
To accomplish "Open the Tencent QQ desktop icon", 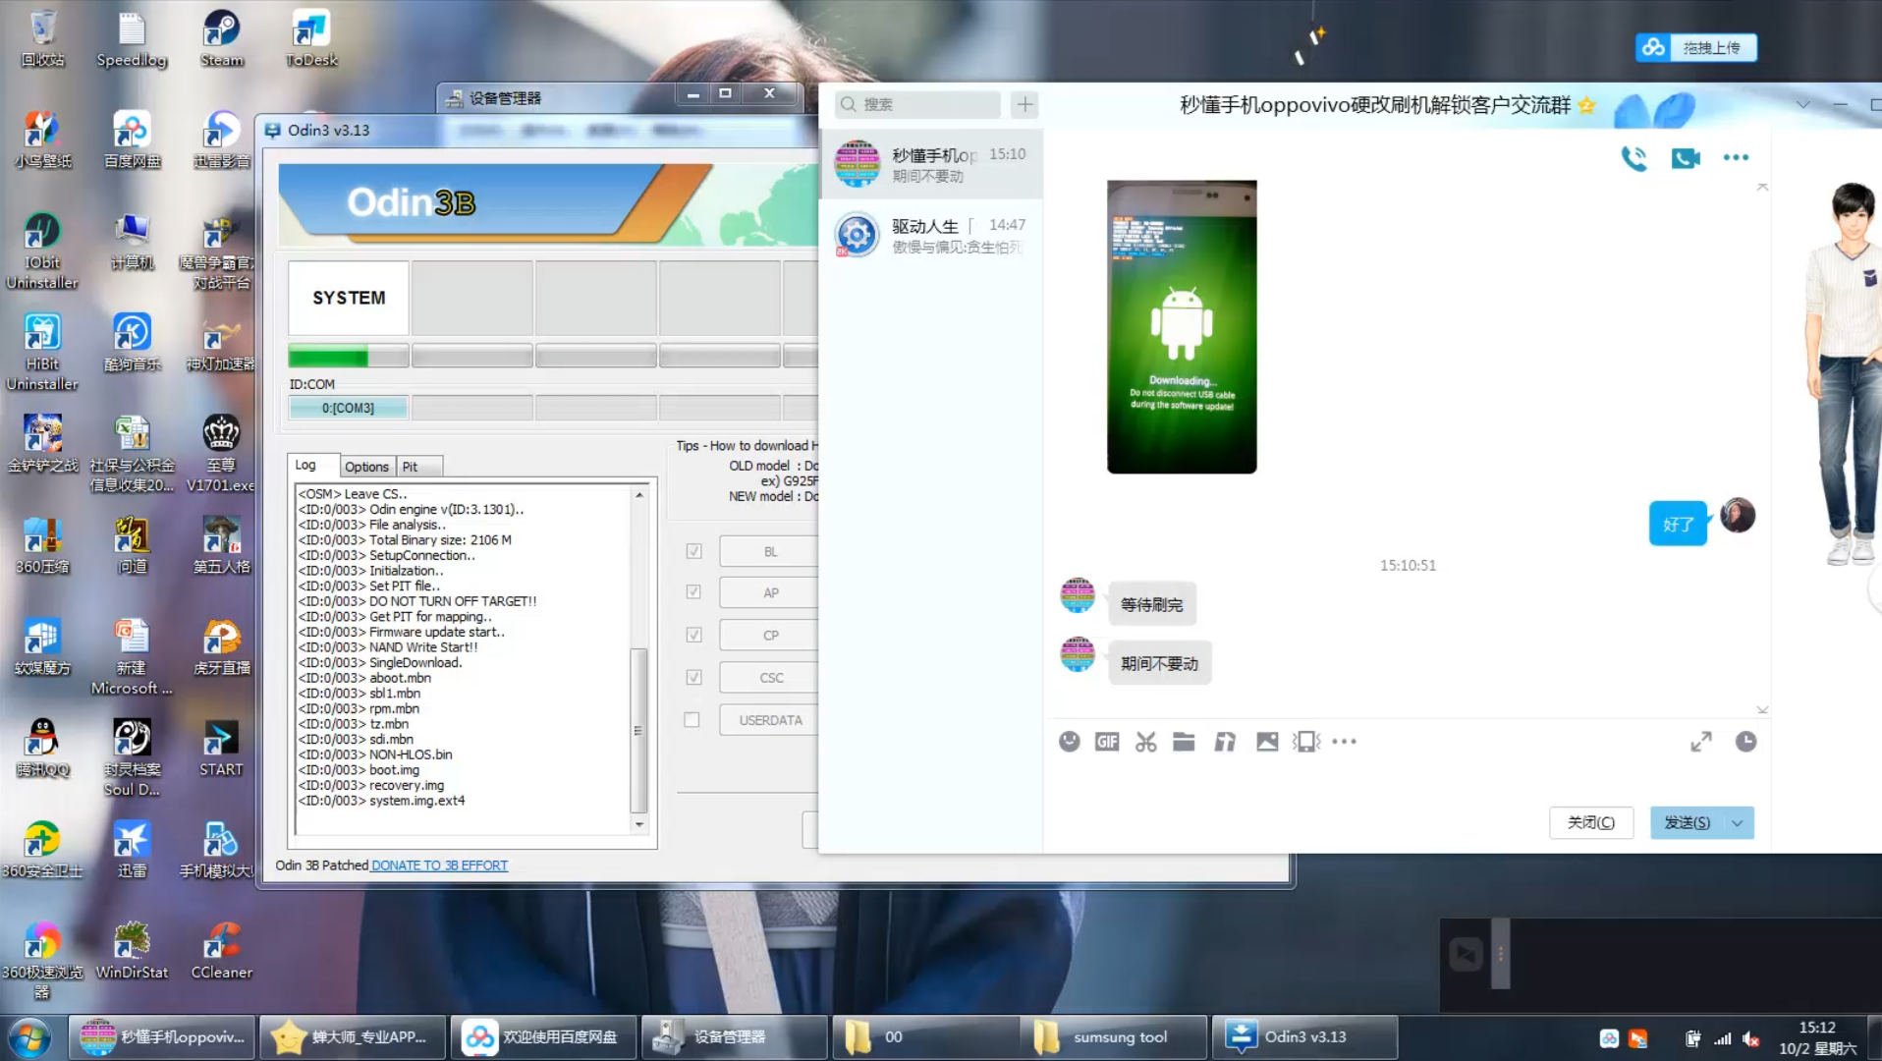I will click(x=42, y=749).
